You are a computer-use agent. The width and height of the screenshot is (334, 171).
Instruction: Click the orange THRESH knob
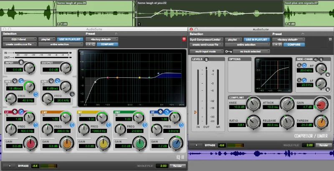tap(321, 122)
